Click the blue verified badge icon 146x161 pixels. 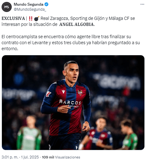46,4
